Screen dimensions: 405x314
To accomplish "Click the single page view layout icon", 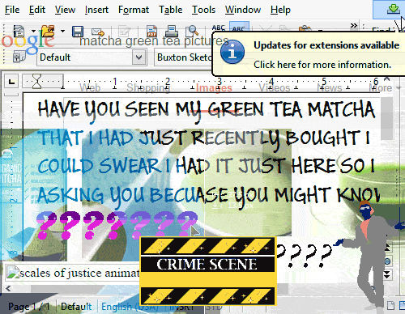I will 390,306.
